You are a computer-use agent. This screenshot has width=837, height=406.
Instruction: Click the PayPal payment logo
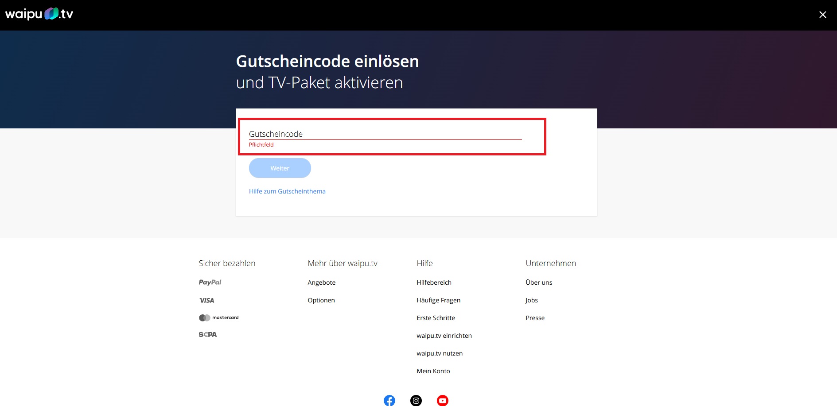click(x=210, y=282)
